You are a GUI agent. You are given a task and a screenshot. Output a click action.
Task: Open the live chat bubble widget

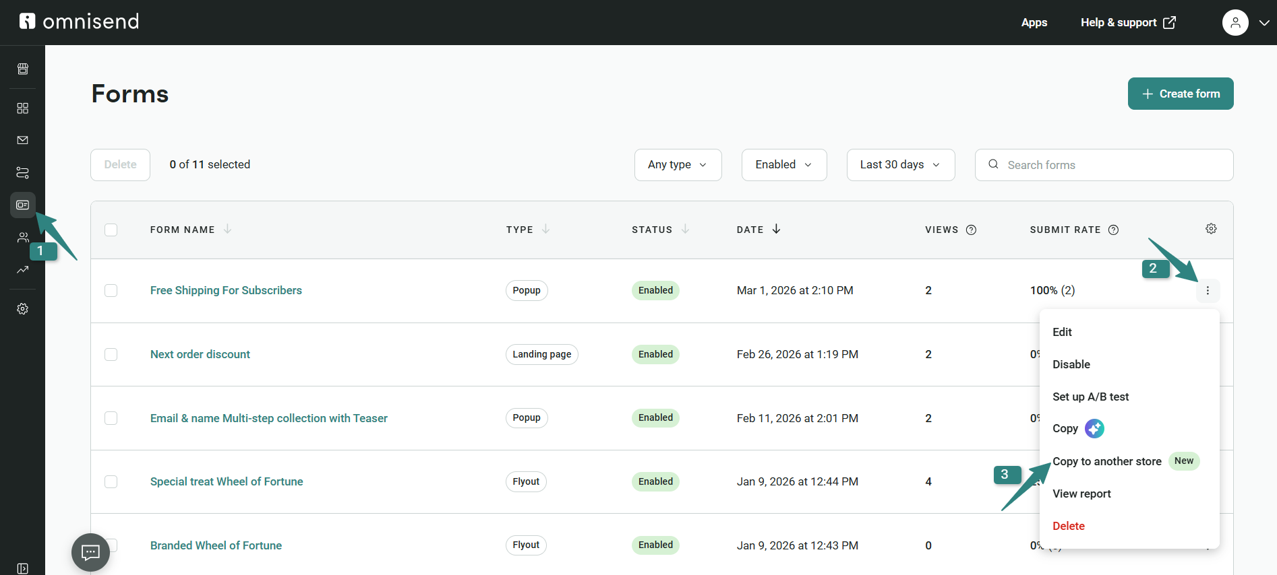coord(90,552)
